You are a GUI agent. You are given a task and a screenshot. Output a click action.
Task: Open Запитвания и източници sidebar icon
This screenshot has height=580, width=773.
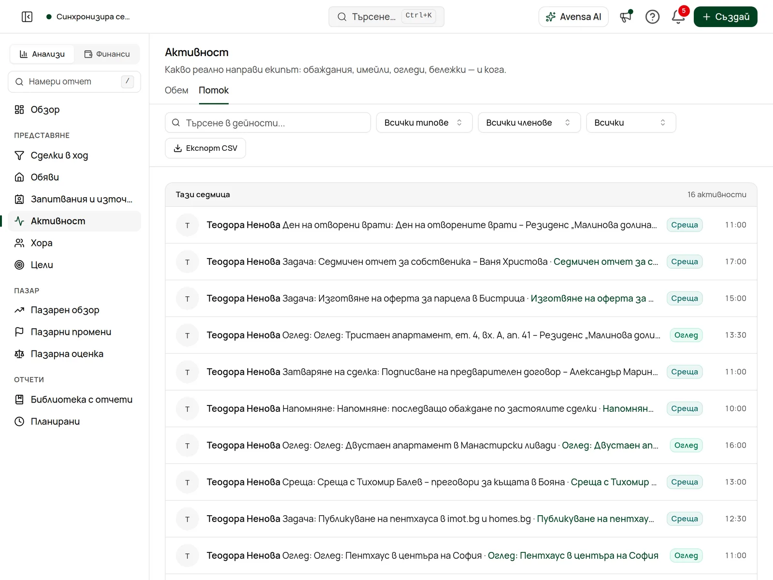19,199
